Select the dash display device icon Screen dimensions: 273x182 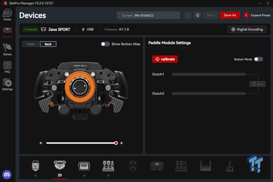pyautogui.click(x=84, y=166)
